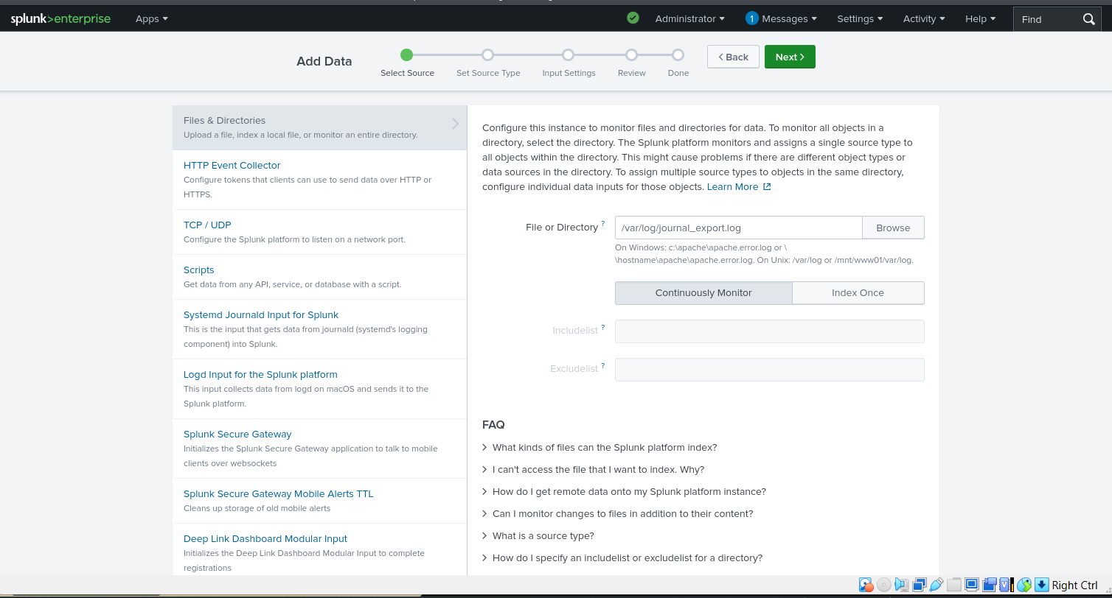Click the Browse button
Viewport: 1112px width, 598px height.
point(893,228)
